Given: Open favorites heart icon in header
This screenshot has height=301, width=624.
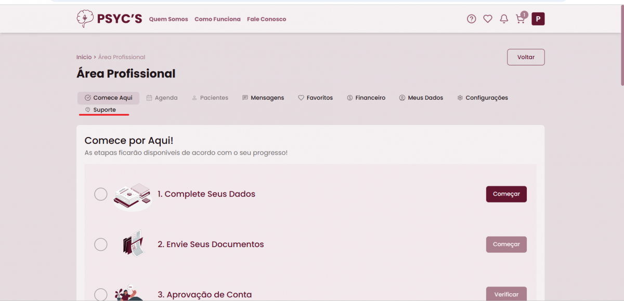Looking at the screenshot, I should tap(487, 19).
